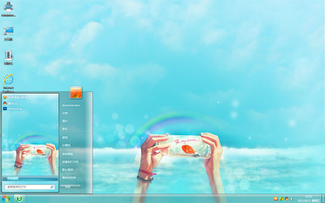Open the Recycle Bin desktop icon

[9, 57]
